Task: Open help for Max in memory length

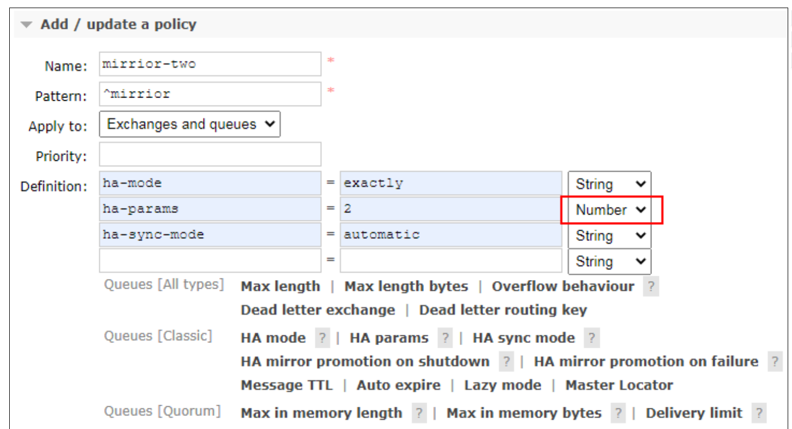Action: [419, 414]
